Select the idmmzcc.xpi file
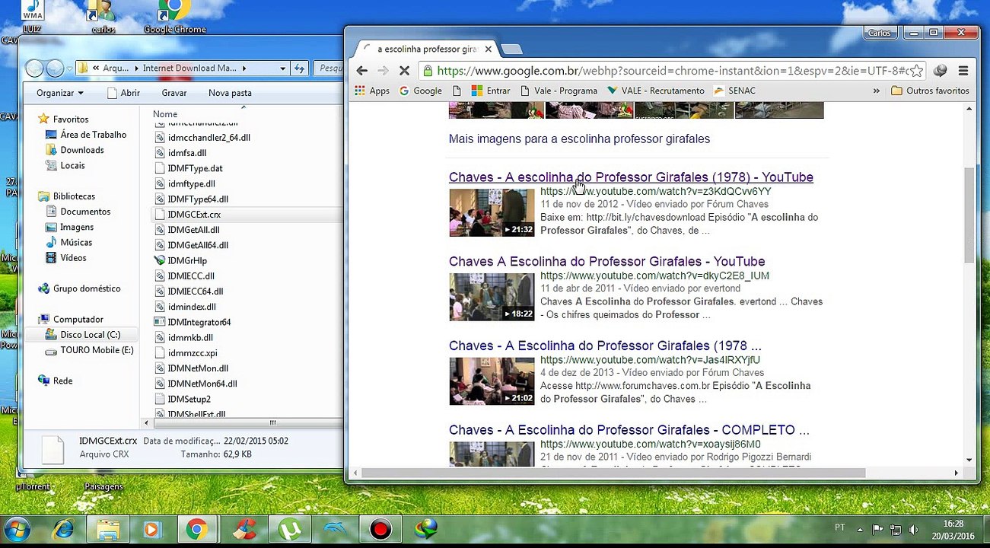 pyautogui.click(x=186, y=353)
